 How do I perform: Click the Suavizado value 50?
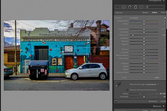(164, 97)
